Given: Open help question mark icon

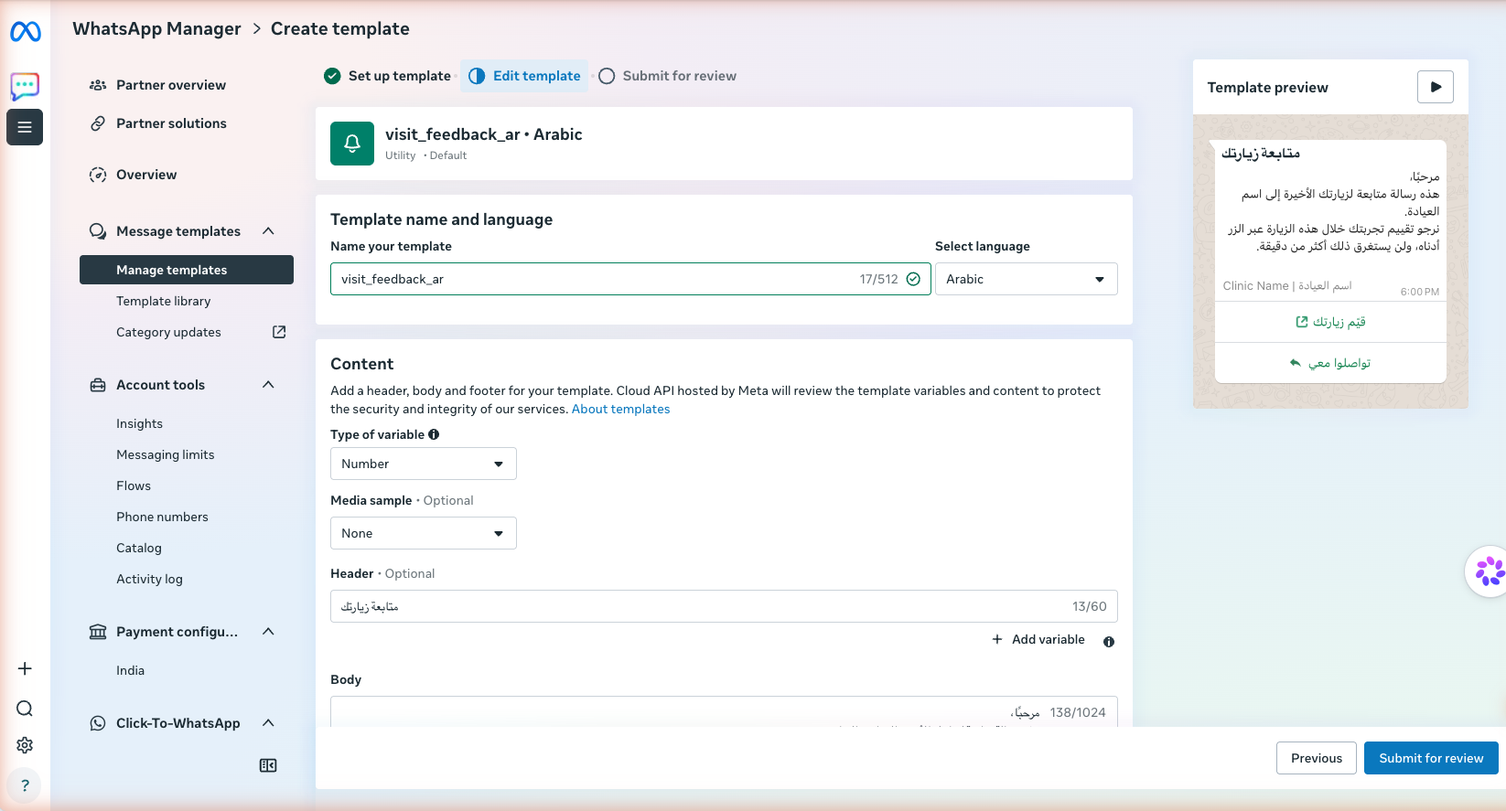Looking at the screenshot, I should tap(25, 785).
